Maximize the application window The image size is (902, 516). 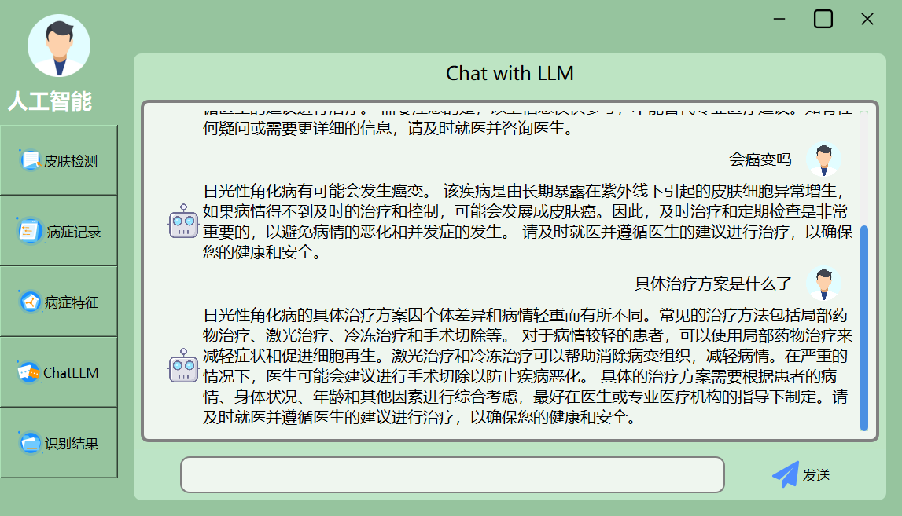pyautogui.click(x=823, y=19)
